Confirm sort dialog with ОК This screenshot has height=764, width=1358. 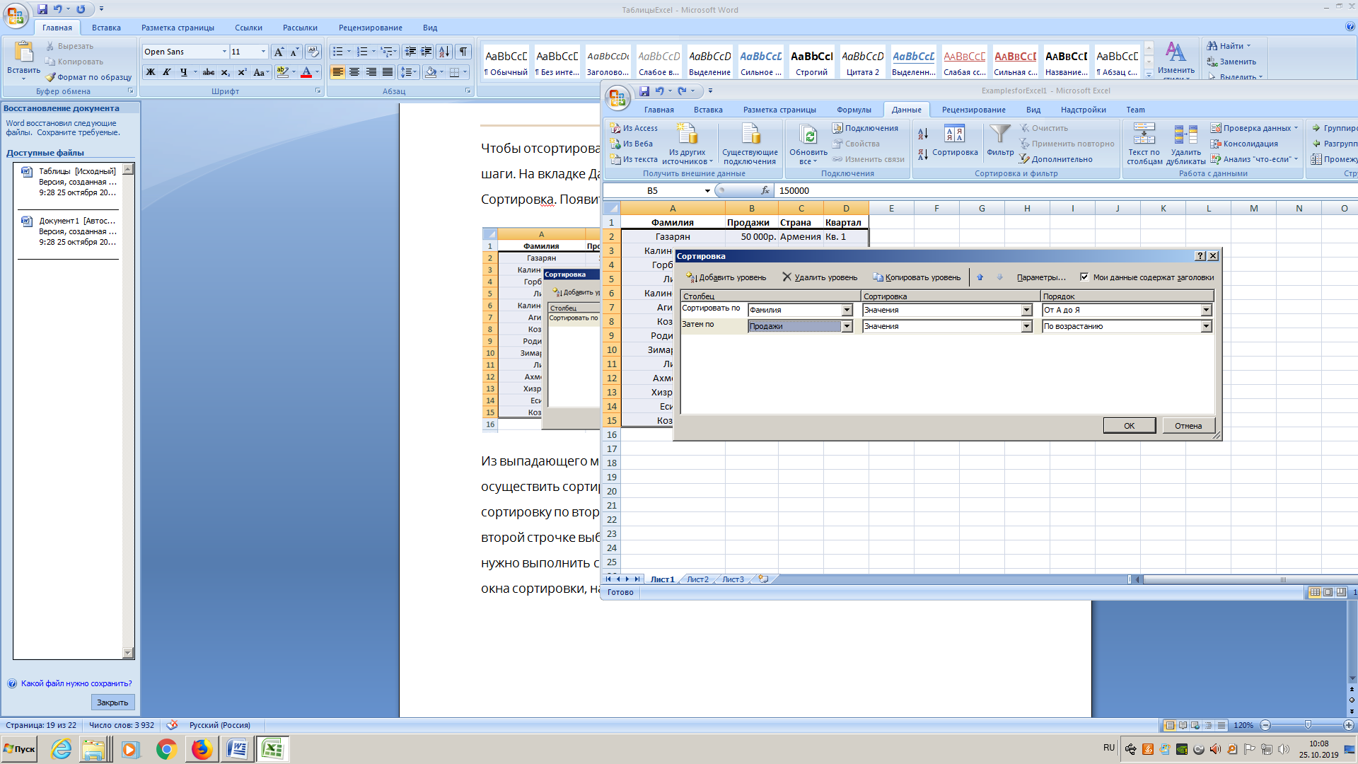pyautogui.click(x=1129, y=426)
